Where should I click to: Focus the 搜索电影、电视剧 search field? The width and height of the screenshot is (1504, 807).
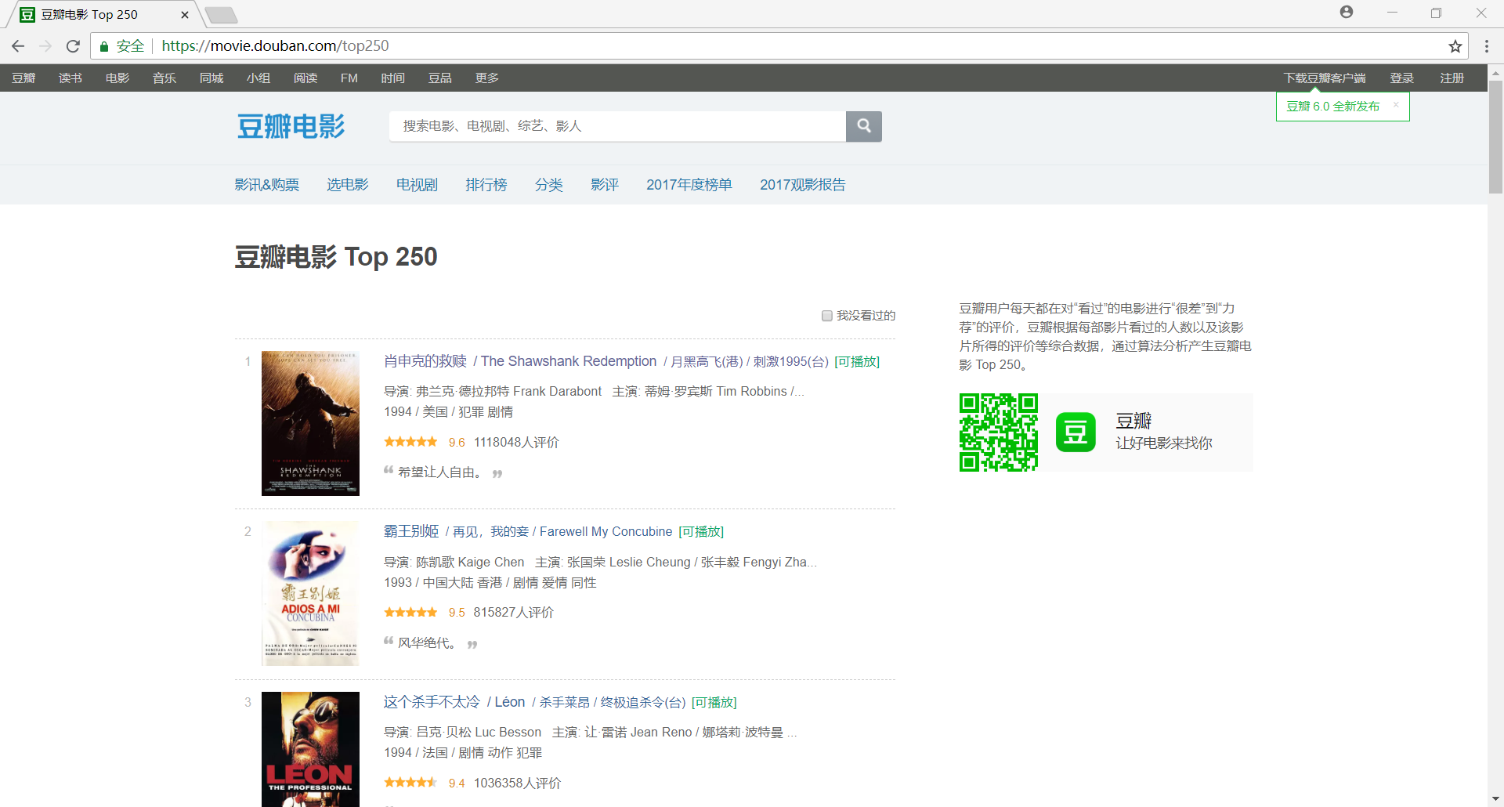[x=617, y=126]
